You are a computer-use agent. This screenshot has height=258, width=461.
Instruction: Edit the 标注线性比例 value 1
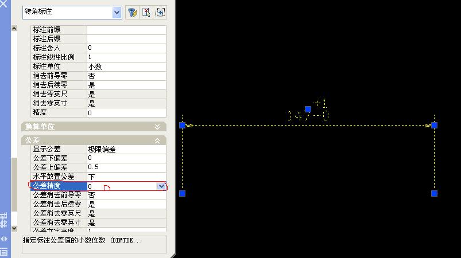(126, 57)
